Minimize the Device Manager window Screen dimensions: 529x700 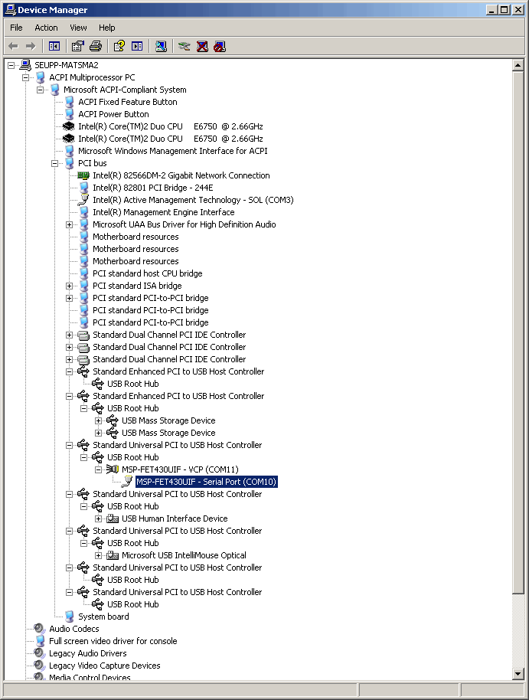(491, 9)
